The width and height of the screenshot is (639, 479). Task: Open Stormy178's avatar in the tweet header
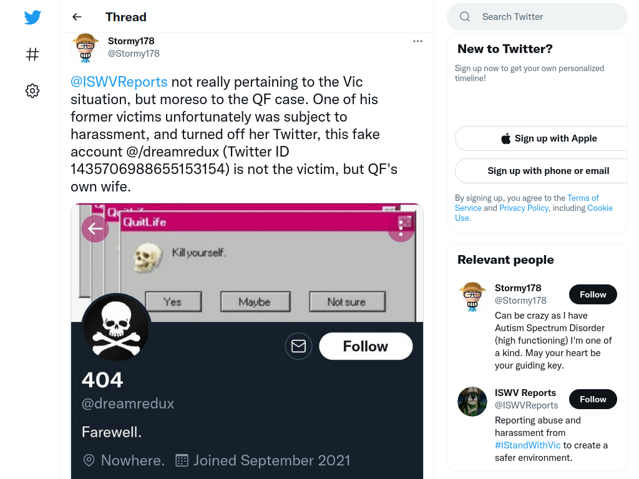(x=85, y=47)
